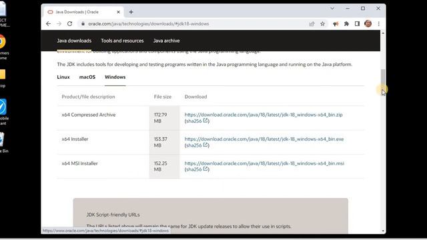
Task: Open the Java archive nav item
Action: [166, 41]
